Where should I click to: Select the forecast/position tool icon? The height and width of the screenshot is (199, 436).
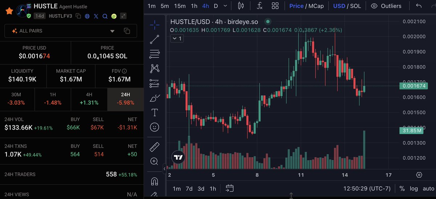155,83
